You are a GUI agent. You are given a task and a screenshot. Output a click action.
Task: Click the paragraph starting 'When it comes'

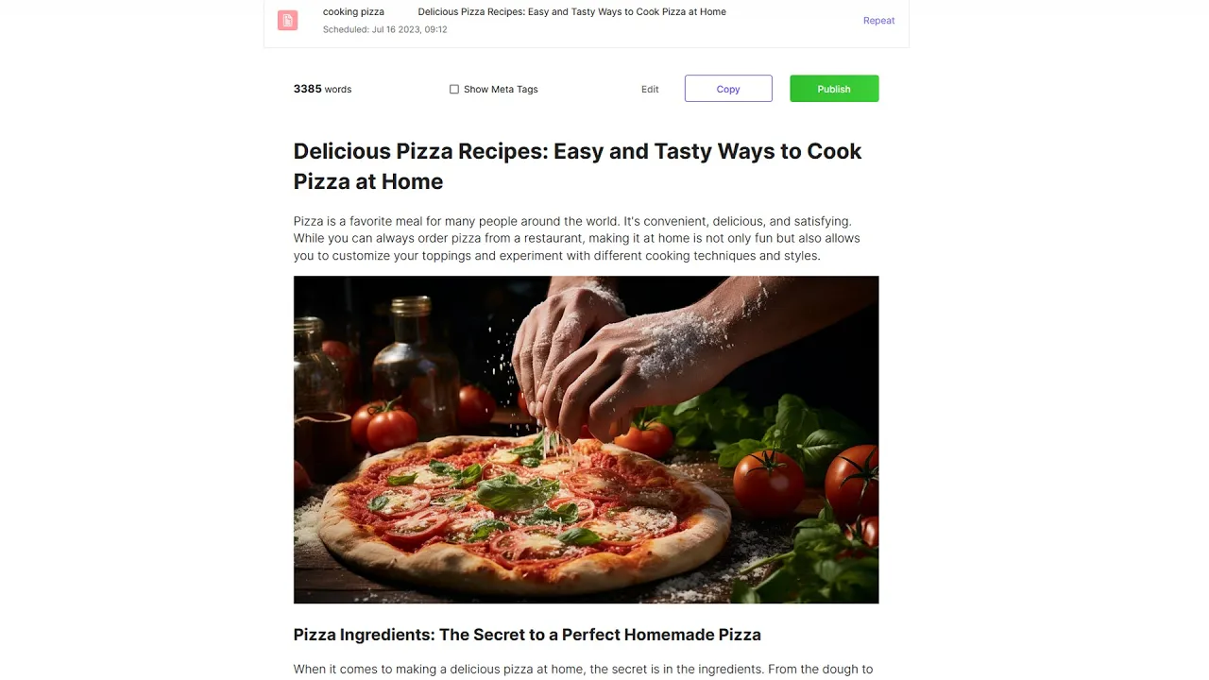point(583,670)
